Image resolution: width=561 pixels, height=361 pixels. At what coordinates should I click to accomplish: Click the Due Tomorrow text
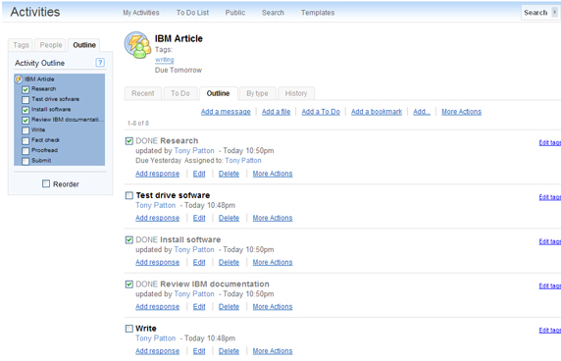178,70
